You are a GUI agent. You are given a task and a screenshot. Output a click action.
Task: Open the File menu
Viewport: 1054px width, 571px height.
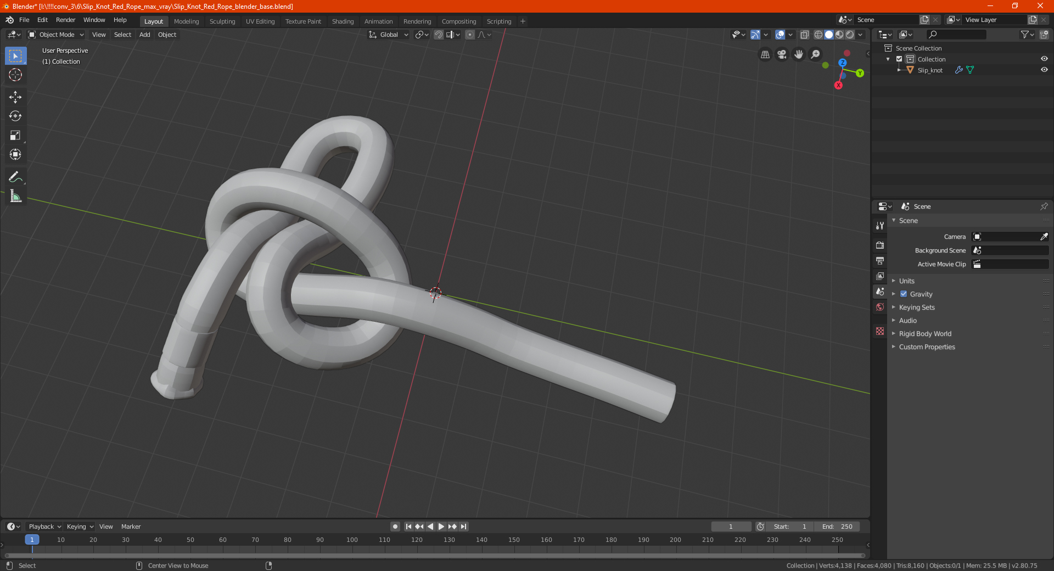point(24,20)
